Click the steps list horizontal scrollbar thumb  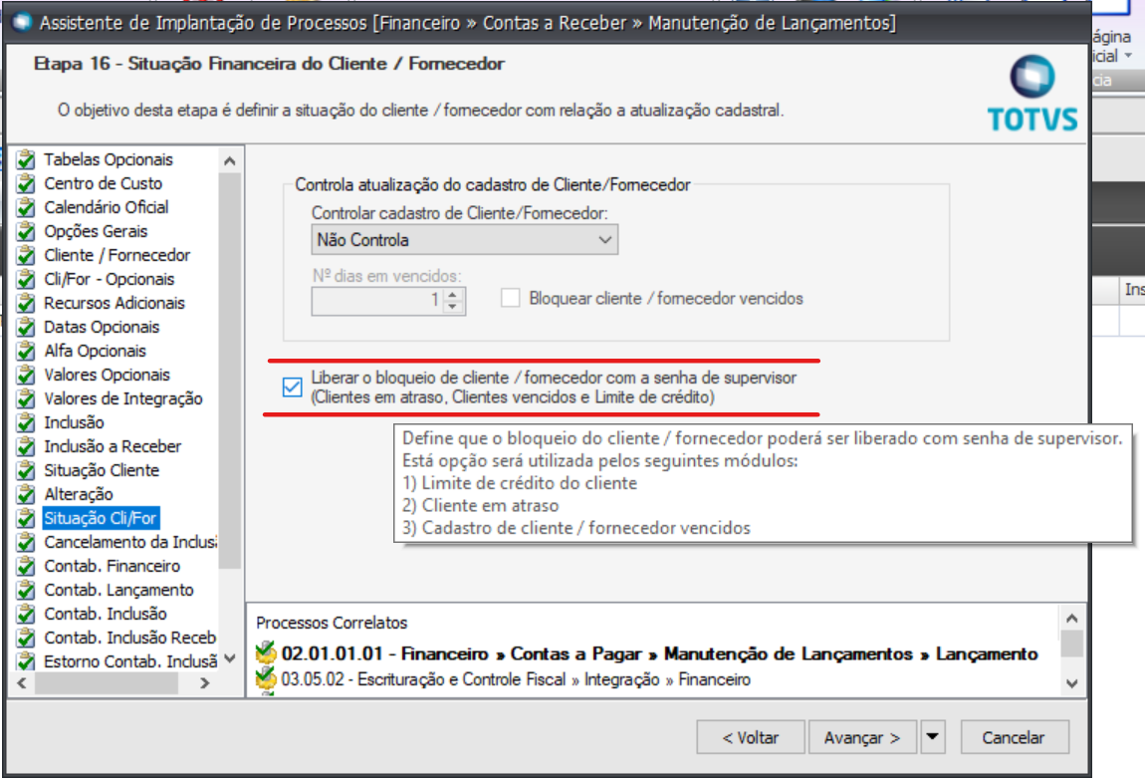pos(106,683)
